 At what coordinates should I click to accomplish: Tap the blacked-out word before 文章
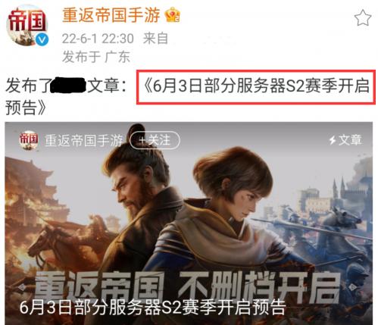[68, 86]
